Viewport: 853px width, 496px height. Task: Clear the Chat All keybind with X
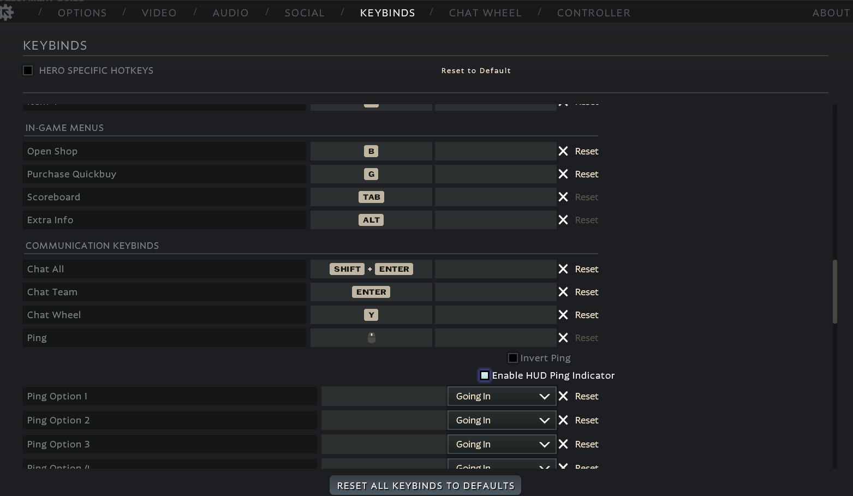[x=563, y=269]
